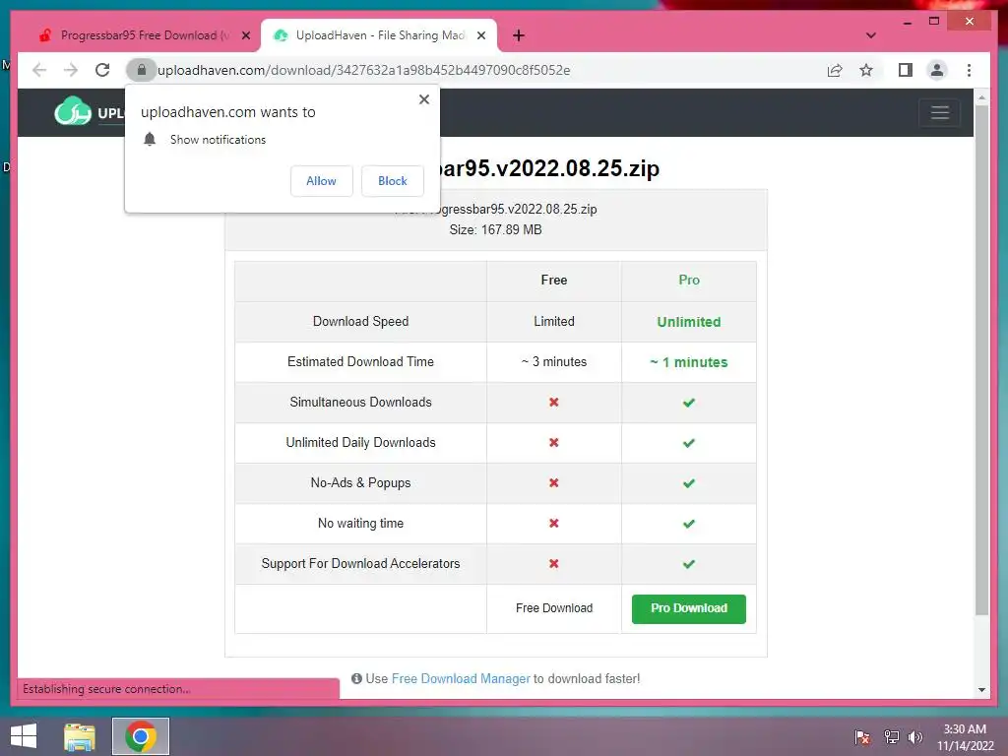The width and height of the screenshot is (1008, 756).
Task: Click green check for No waiting time
Action: pos(688,524)
